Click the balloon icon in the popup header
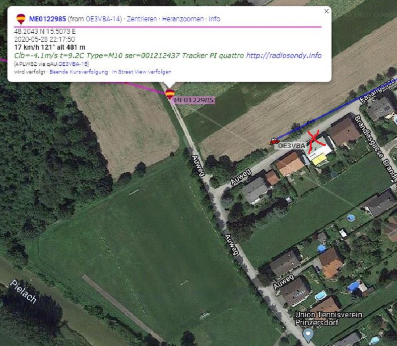 (21, 19)
